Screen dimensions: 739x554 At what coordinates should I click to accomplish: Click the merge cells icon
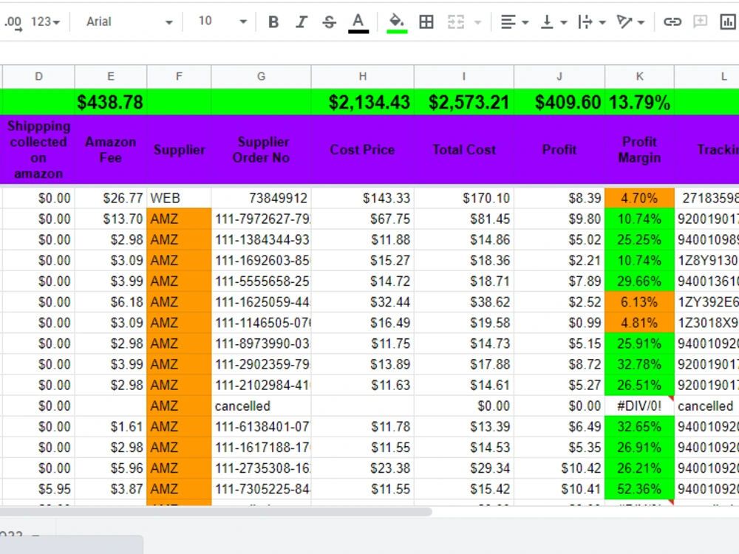pyautogui.click(x=456, y=21)
